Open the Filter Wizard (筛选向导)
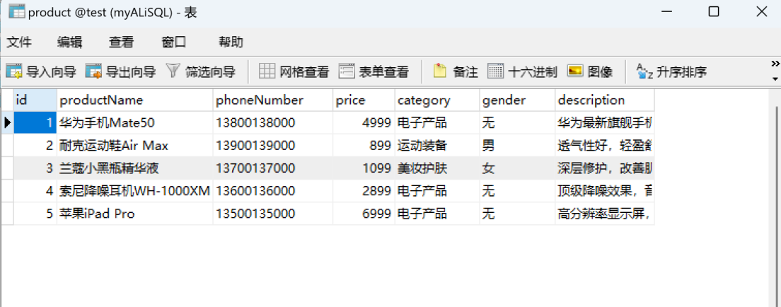 click(200, 72)
